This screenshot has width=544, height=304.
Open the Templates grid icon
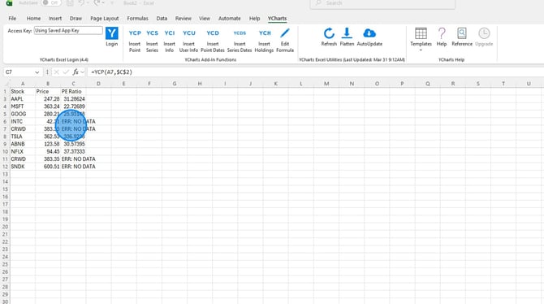421,33
